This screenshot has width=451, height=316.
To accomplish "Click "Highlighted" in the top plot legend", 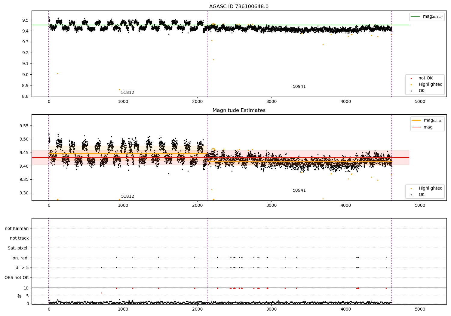I will (430, 85).
